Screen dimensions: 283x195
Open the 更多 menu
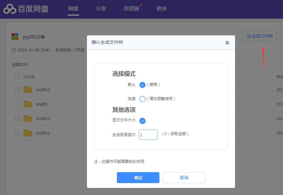161,8
